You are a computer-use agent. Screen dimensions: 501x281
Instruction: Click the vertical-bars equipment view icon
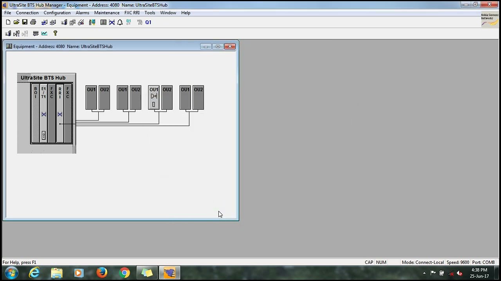click(x=103, y=22)
